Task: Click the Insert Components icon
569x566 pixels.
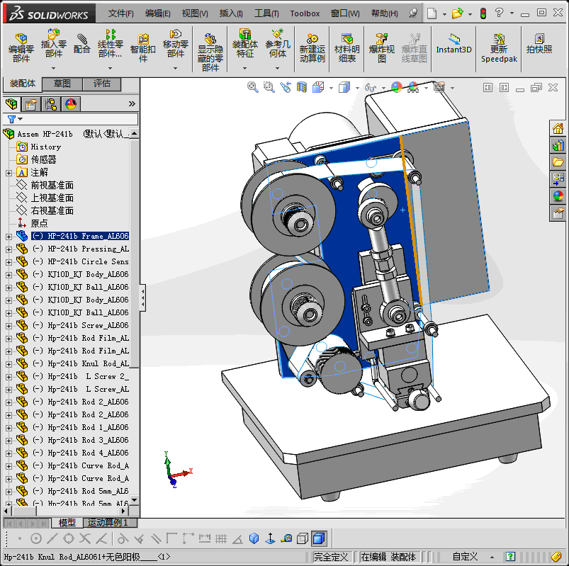Action: [x=54, y=43]
